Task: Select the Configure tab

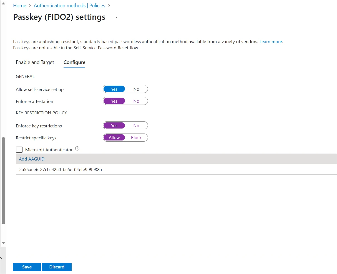Action: [74, 62]
